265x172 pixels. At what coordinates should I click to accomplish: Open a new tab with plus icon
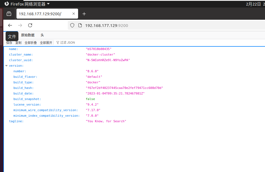[84, 14]
